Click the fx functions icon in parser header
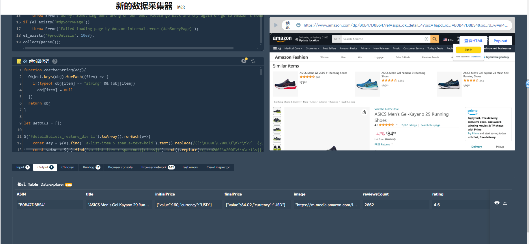Image resolution: width=529 pixels, height=244 pixels. (244, 61)
